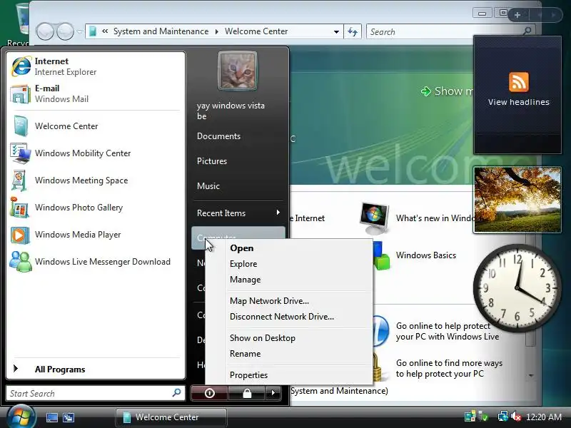This screenshot has width=571, height=428.
Task: Expand shutdown options arrow next to lock
Action: click(273, 393)
